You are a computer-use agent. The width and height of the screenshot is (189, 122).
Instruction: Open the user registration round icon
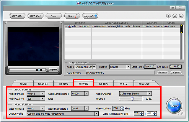[168, 16]
